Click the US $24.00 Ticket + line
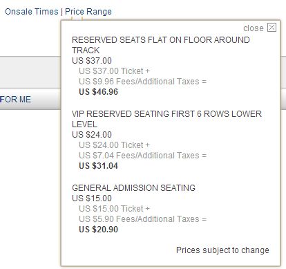Viewport: 286px width, 269px height. pyautogui.click(x=114, y=145)
